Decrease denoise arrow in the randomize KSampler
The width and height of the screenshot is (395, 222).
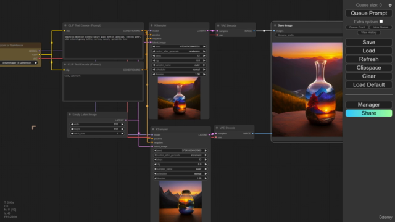[x=154, y=74]
